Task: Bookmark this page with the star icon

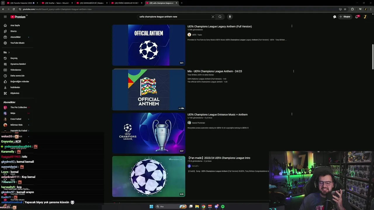Action: [345, 9]
